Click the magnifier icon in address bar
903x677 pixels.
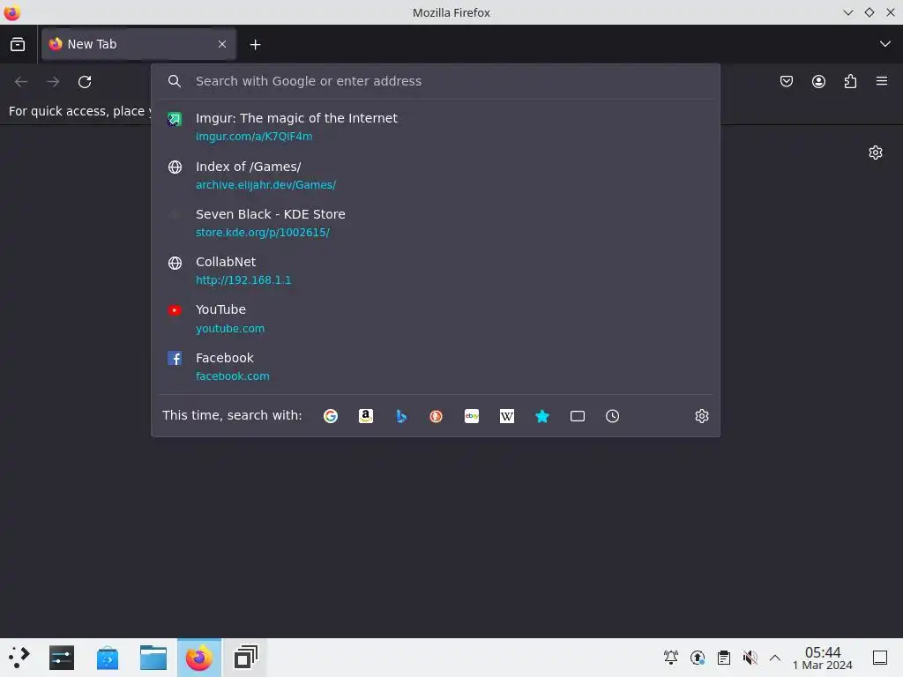[x=175, y=81]
